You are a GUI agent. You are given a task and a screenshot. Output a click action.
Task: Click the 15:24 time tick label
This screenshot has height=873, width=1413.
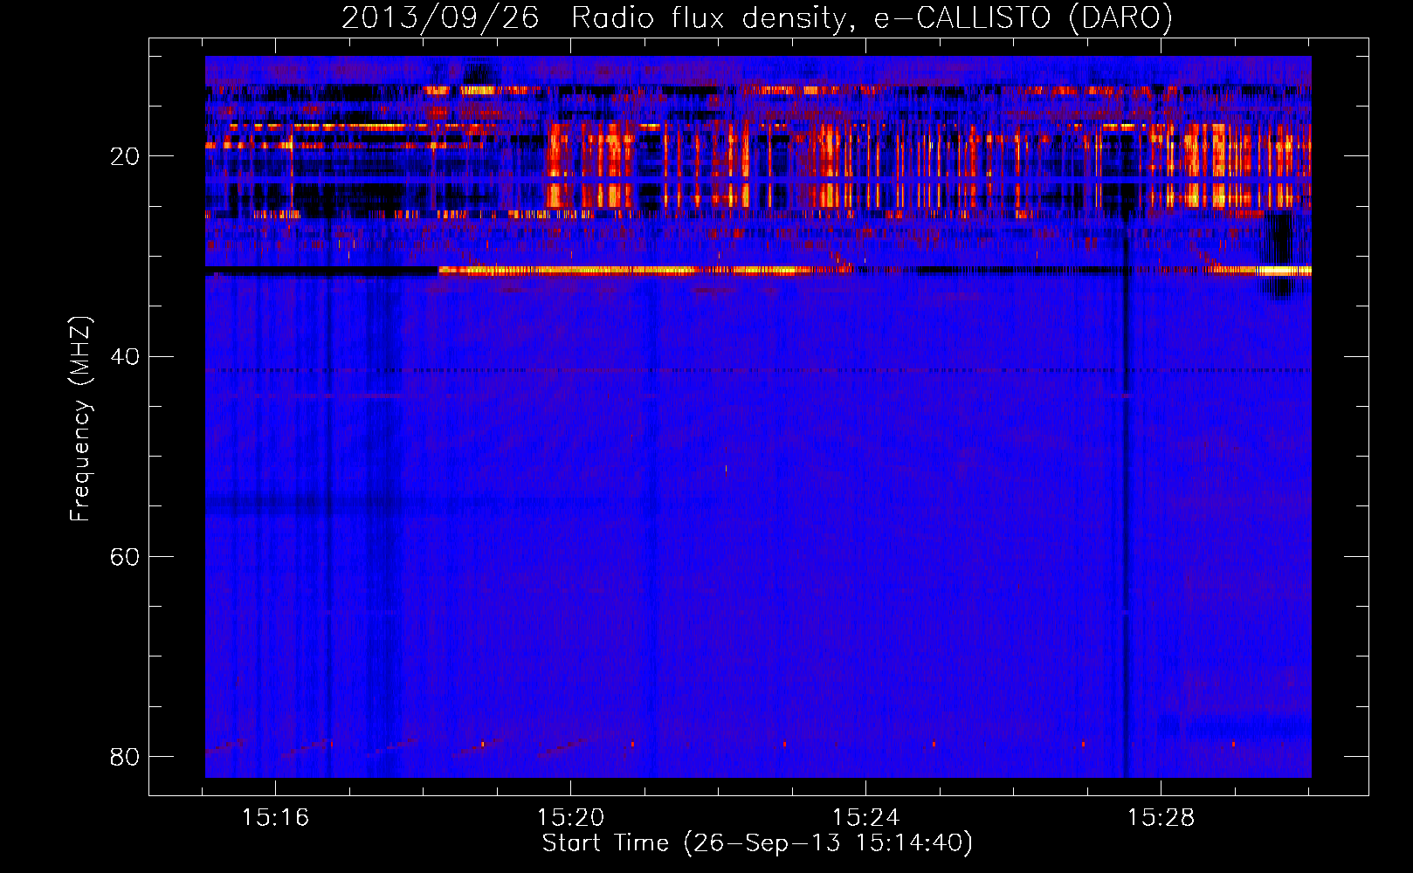[865, 818]
